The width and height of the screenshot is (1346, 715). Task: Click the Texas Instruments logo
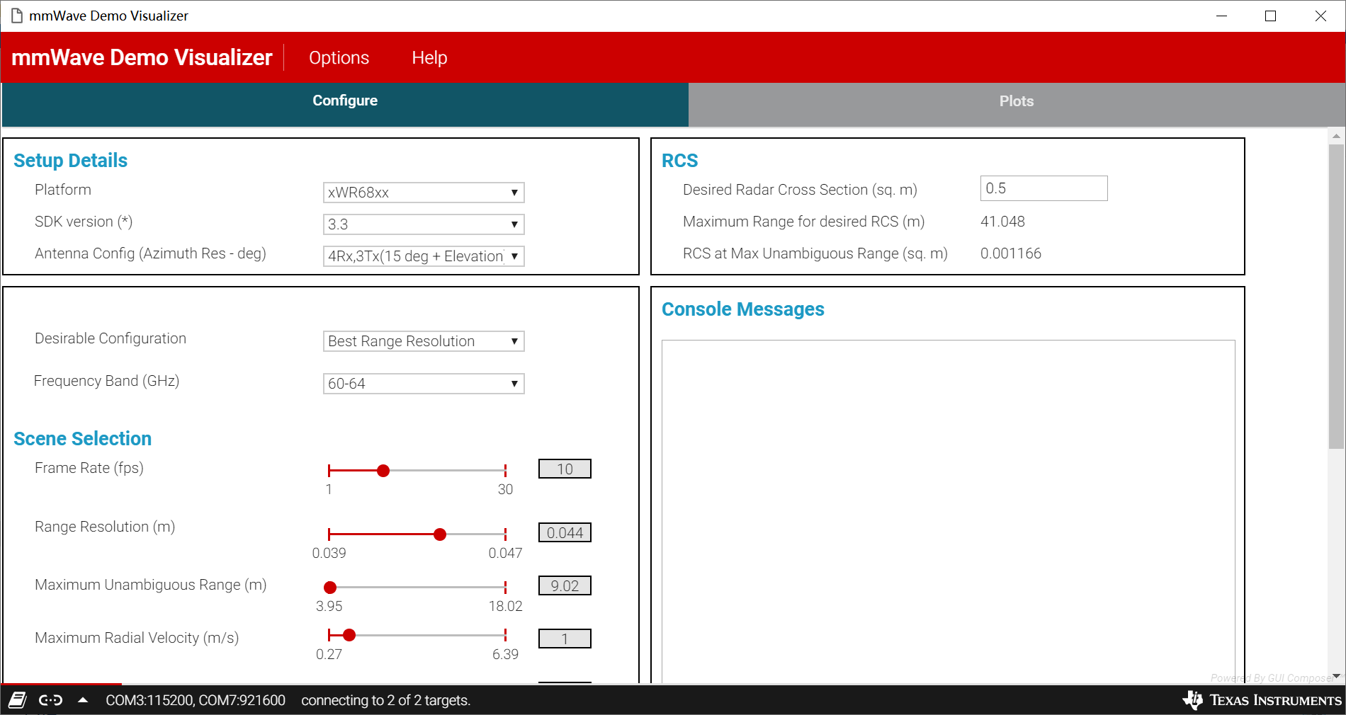(1262, 700)
